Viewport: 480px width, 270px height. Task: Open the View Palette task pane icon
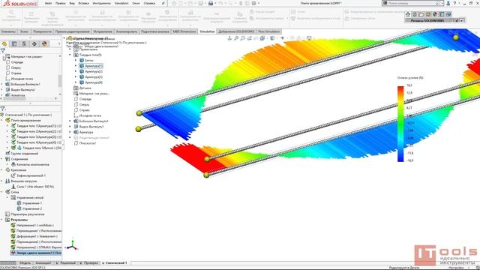tap(428, 14)
